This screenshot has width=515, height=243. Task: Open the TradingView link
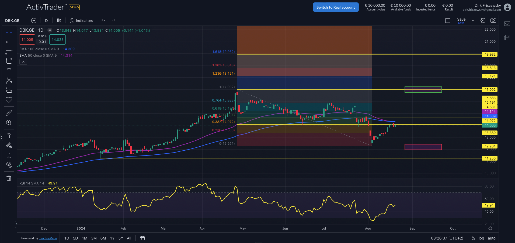pyautogui.click(x=48, y=238)
